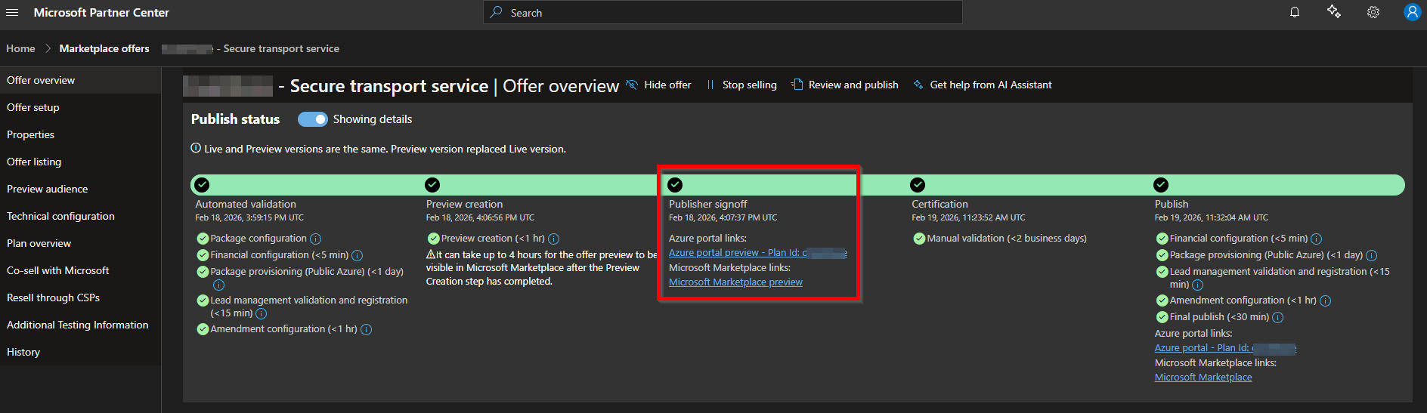Click green check next to Manual validation
Viewport: 1427px width, 413px height.
point(919,239)
